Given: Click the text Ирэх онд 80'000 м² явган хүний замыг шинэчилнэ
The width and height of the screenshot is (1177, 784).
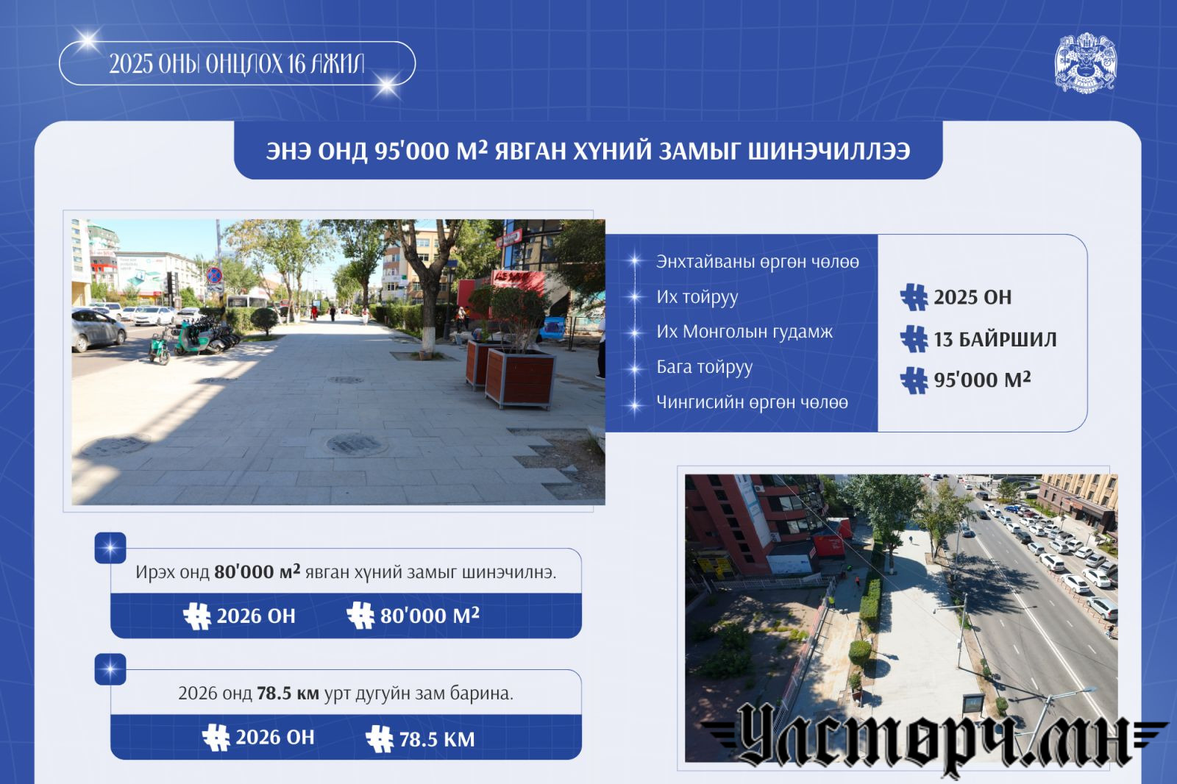Looking at the screenshot, I should pyautogui.click(x=346, y=572).
